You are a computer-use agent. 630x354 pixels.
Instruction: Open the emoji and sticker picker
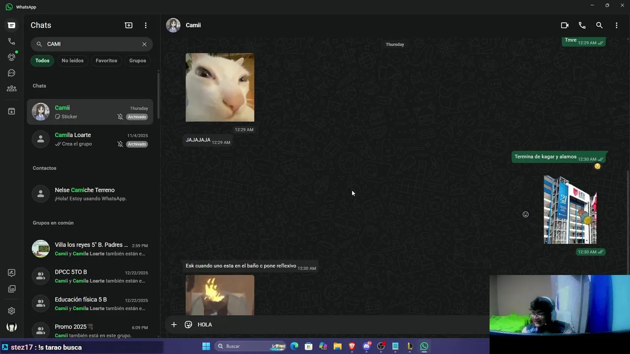pos(188,324)
